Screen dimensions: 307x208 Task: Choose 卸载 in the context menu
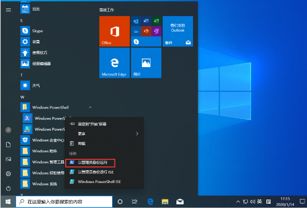104,143
